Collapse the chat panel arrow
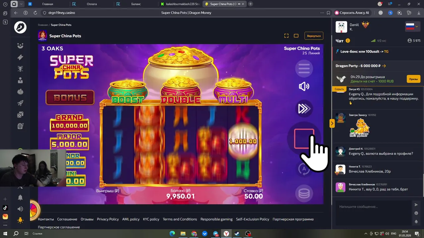 coord(332,124)
